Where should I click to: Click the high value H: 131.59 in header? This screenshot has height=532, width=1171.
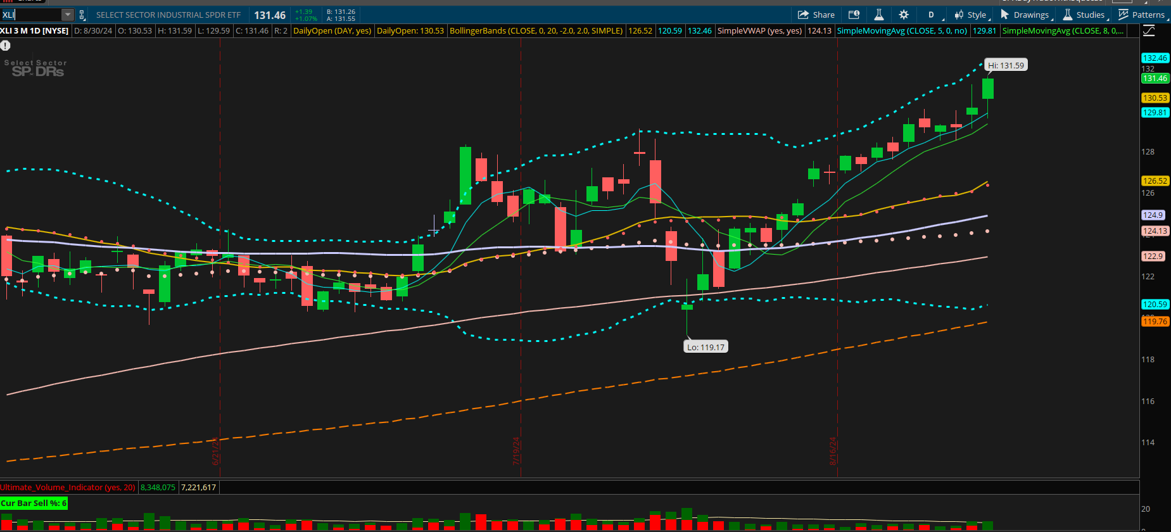point(175,30)
